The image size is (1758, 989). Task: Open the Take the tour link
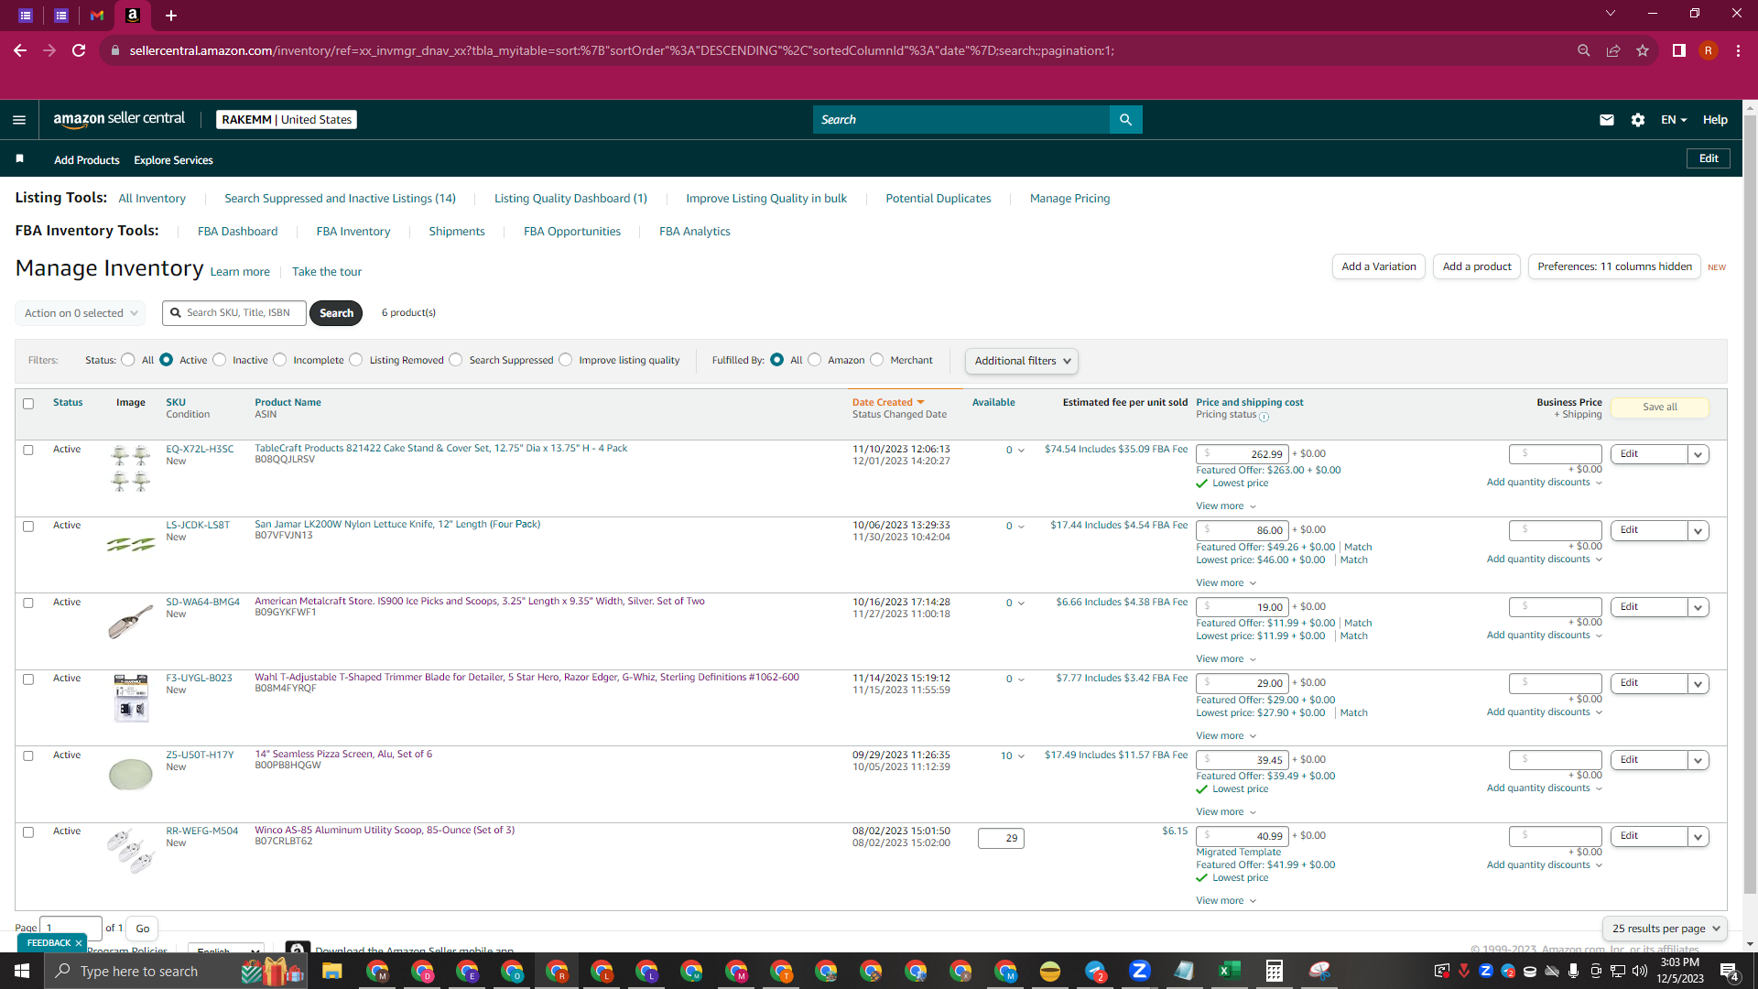327,272
